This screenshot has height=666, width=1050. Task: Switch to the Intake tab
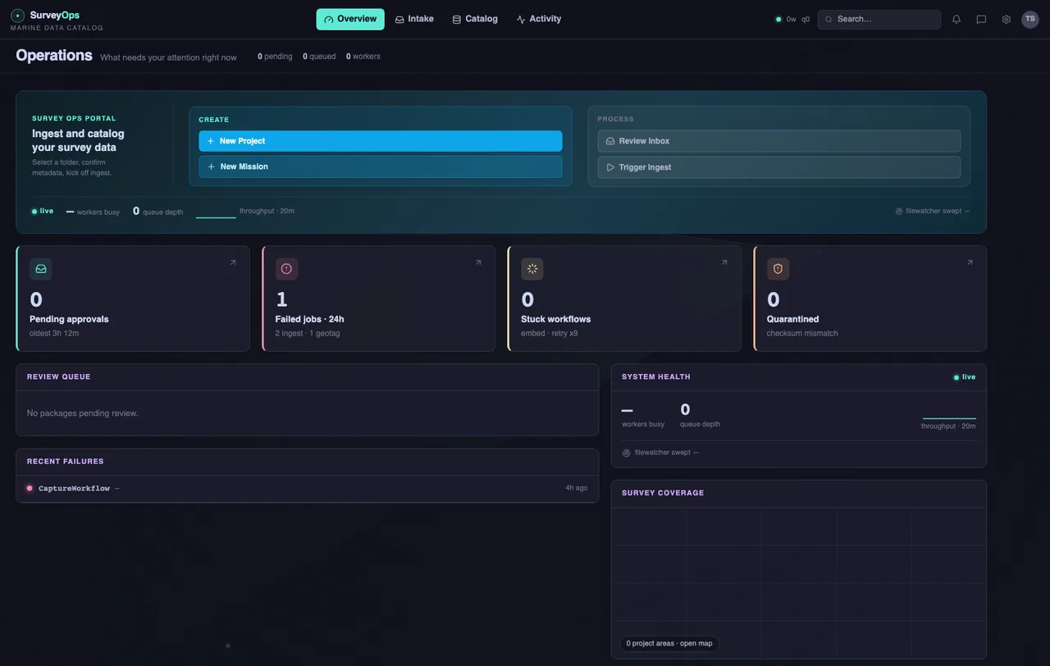(414, 19)
